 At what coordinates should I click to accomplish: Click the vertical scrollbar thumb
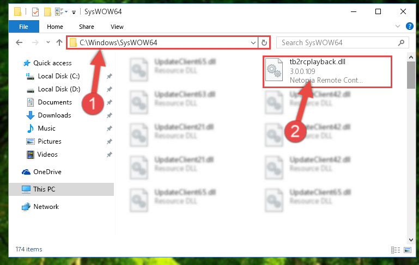click(x=411, y=75)
